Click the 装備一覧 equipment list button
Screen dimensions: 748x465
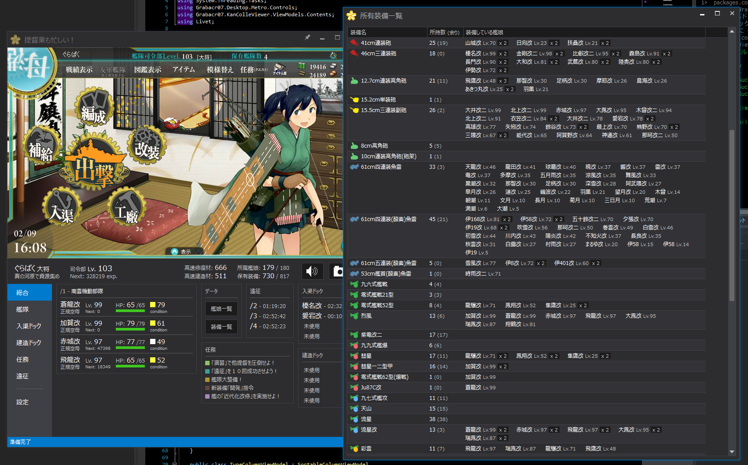point(221,327)
